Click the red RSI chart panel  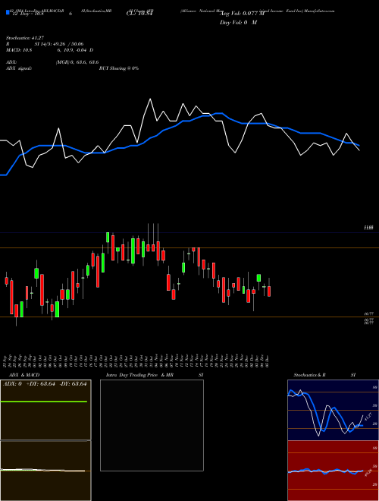tap(333, 471)
